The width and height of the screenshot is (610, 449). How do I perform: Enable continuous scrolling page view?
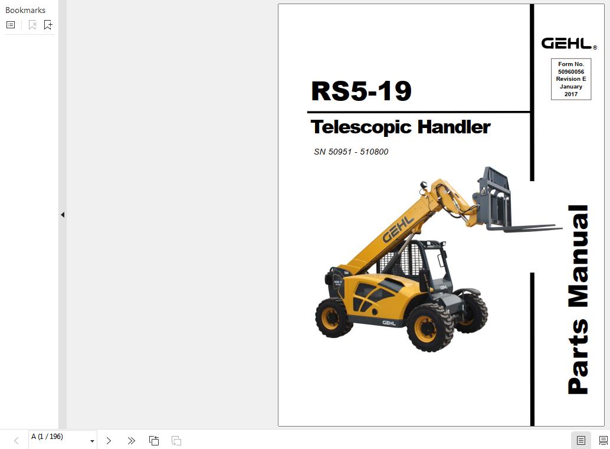(x=603, y=440)
